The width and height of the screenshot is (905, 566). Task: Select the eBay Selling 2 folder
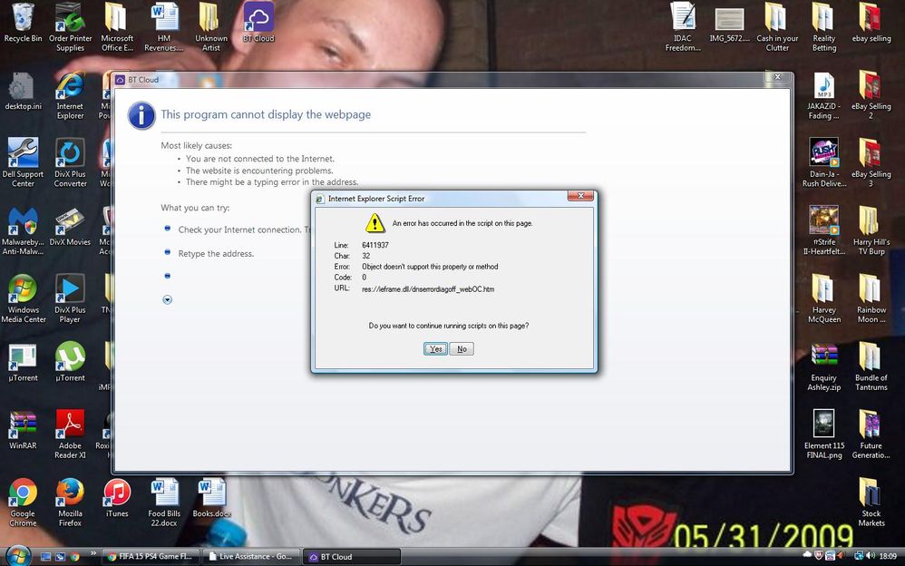871,96
